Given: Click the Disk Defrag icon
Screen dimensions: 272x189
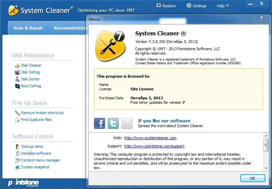Looking at the screenshot, I should pyautogui.click(x=17, y=73).
